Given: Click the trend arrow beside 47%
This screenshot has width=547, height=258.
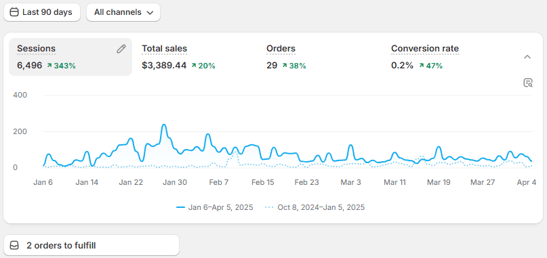Looking at the screenshot, I should (422, 66).
